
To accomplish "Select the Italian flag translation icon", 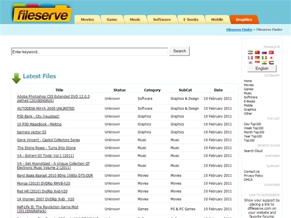I will (264, 58).
